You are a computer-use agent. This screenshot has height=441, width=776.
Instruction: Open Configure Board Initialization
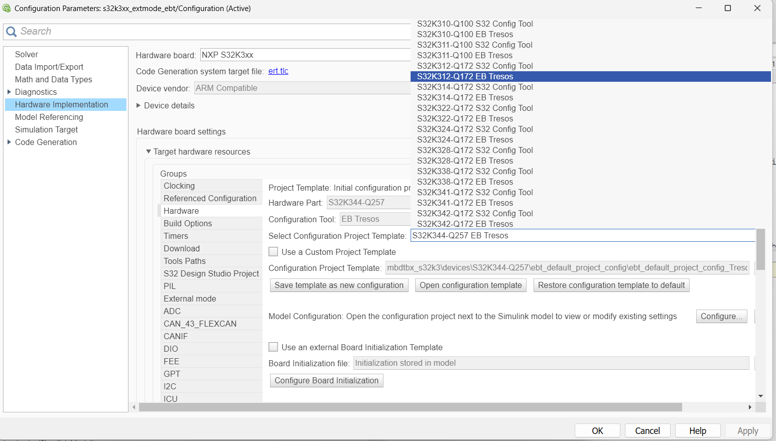(x=326, y=380)
